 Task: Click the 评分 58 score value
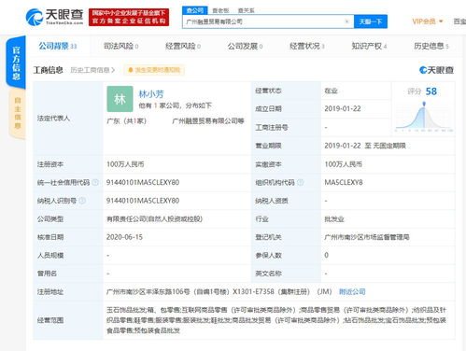tap(431, 91)
